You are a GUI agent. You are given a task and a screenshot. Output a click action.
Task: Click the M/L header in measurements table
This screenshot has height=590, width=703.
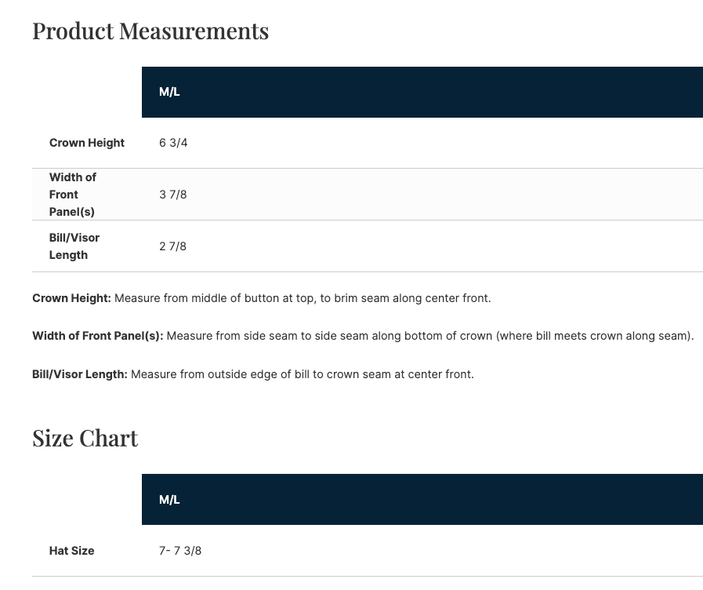169,92
